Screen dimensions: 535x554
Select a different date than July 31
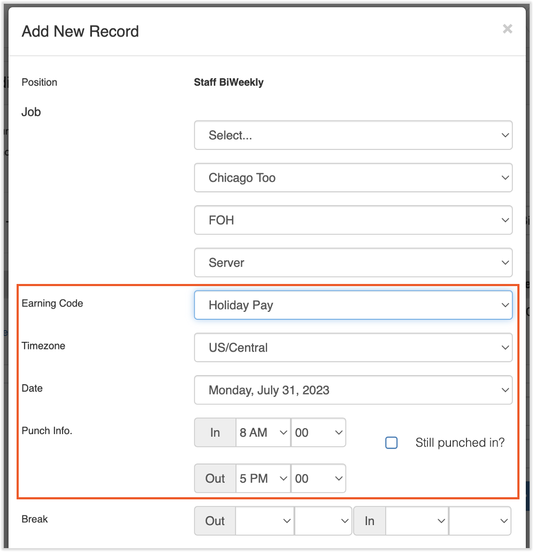pyautogui.click(x=353, y=390)
